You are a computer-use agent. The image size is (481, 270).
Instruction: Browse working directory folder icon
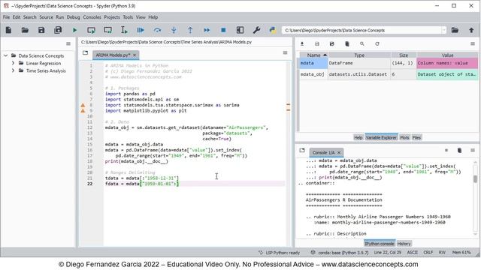[x=455, y=30]
